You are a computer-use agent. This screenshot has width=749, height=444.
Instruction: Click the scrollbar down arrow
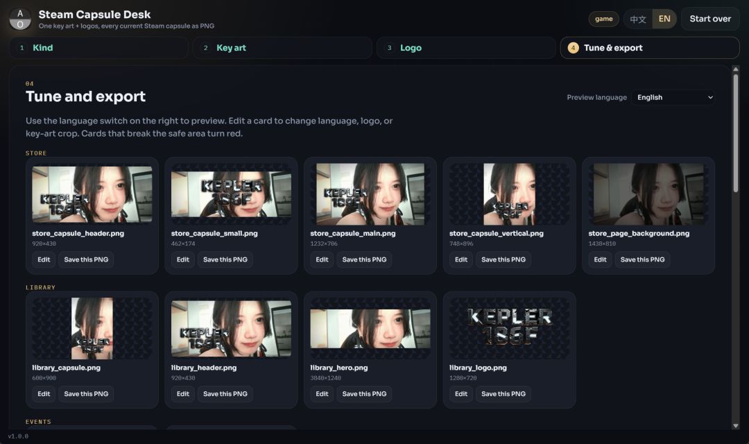736,425
